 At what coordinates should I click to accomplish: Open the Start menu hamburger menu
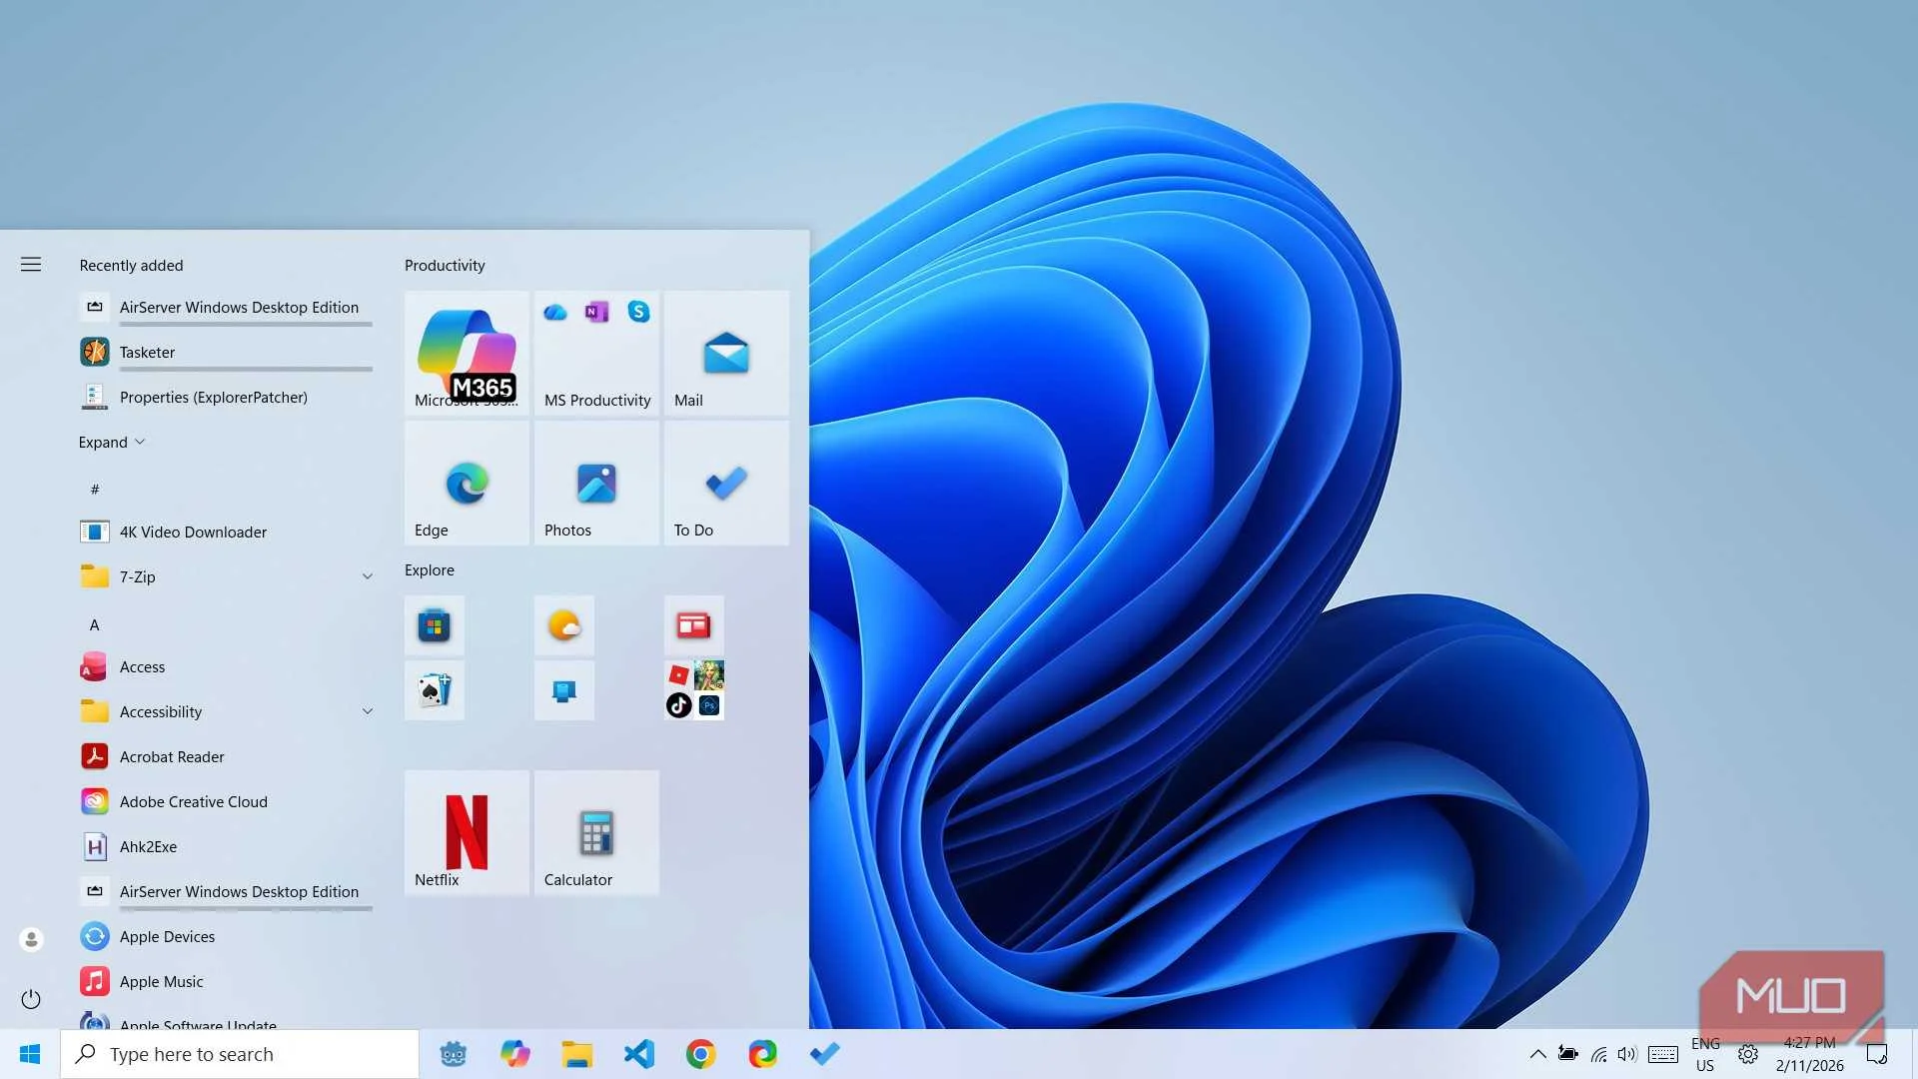tap(31, 264)
